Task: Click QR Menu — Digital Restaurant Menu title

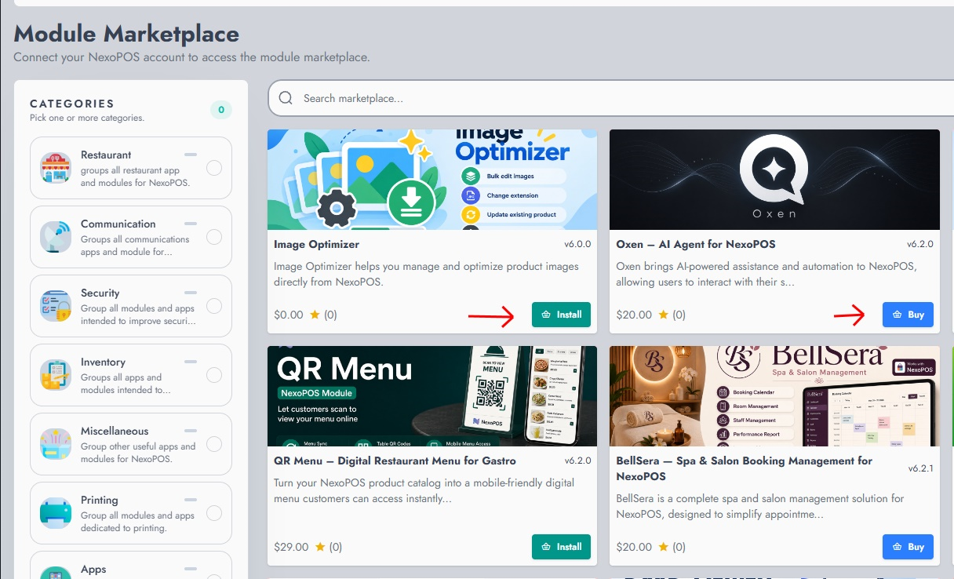Action: coord(395,461)
